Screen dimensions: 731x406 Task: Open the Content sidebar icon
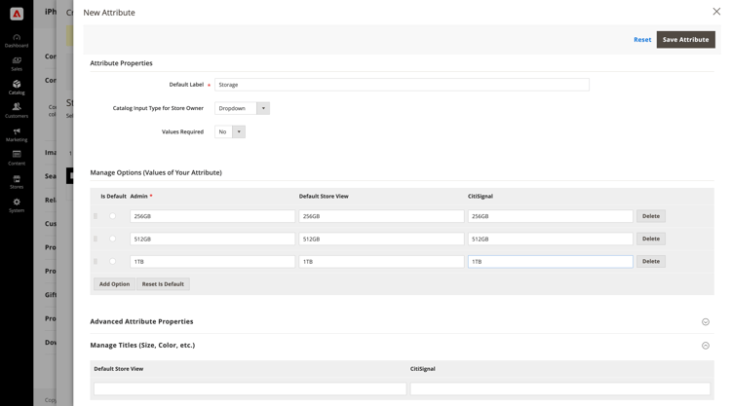17,158
